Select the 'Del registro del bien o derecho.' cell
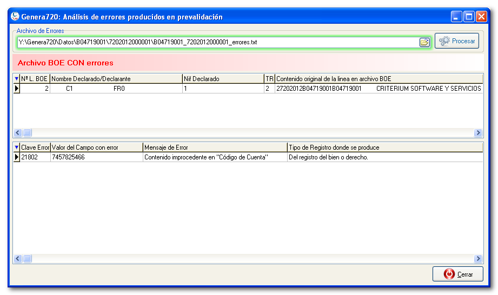Viewport: 498px width, 295px height. coord(385,157)
